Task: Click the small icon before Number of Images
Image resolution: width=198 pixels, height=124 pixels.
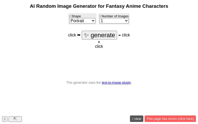Action: pos(100,16)
